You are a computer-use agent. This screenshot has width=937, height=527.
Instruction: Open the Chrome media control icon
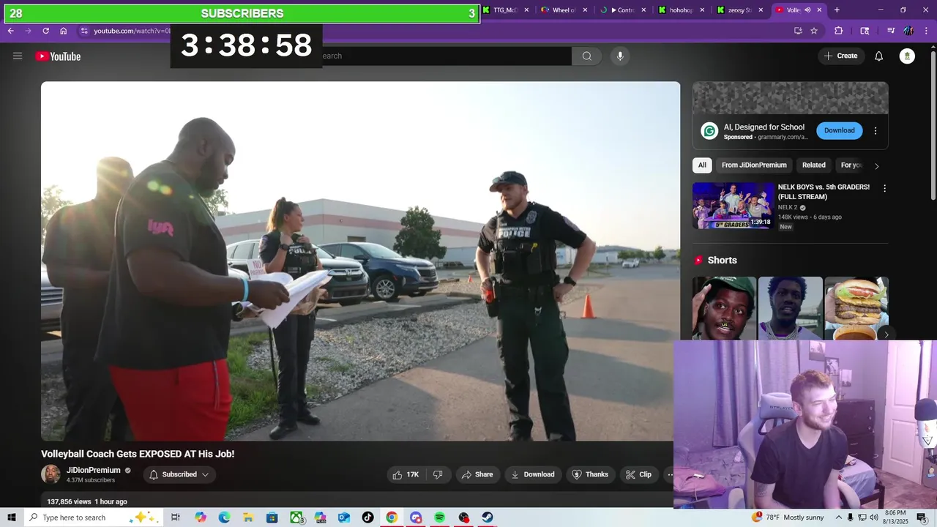tap(891, 31)
